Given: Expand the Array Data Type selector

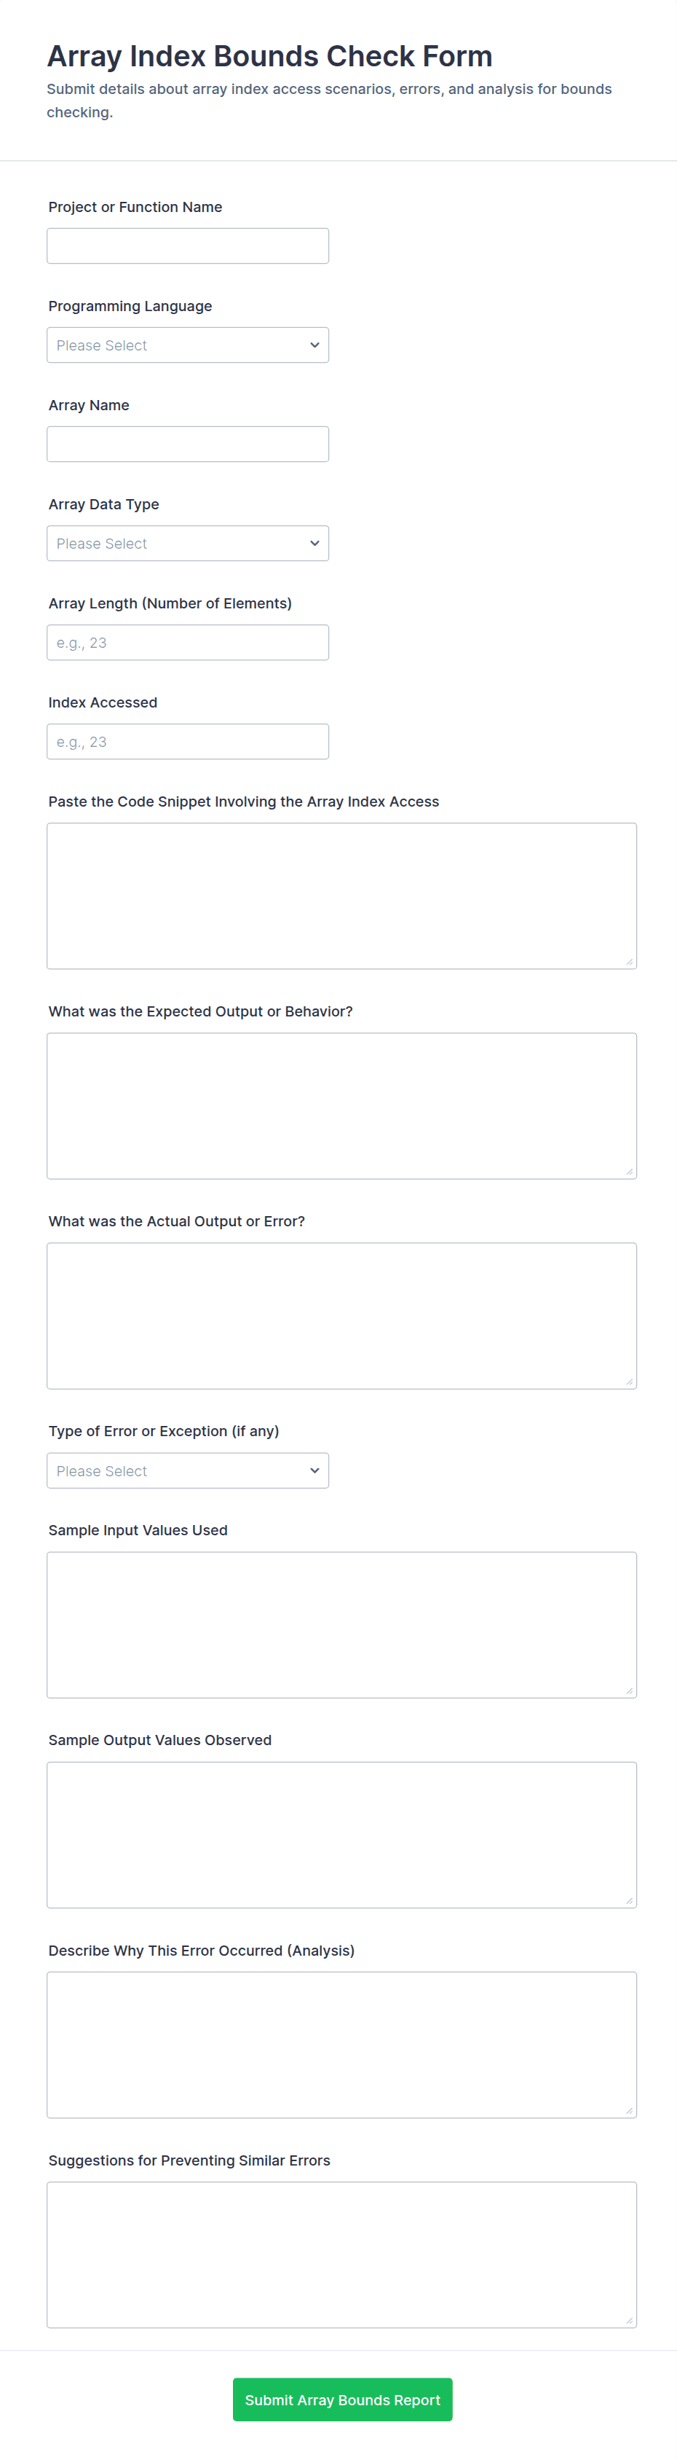Looking at the screenshot, I should coord(188,544).
